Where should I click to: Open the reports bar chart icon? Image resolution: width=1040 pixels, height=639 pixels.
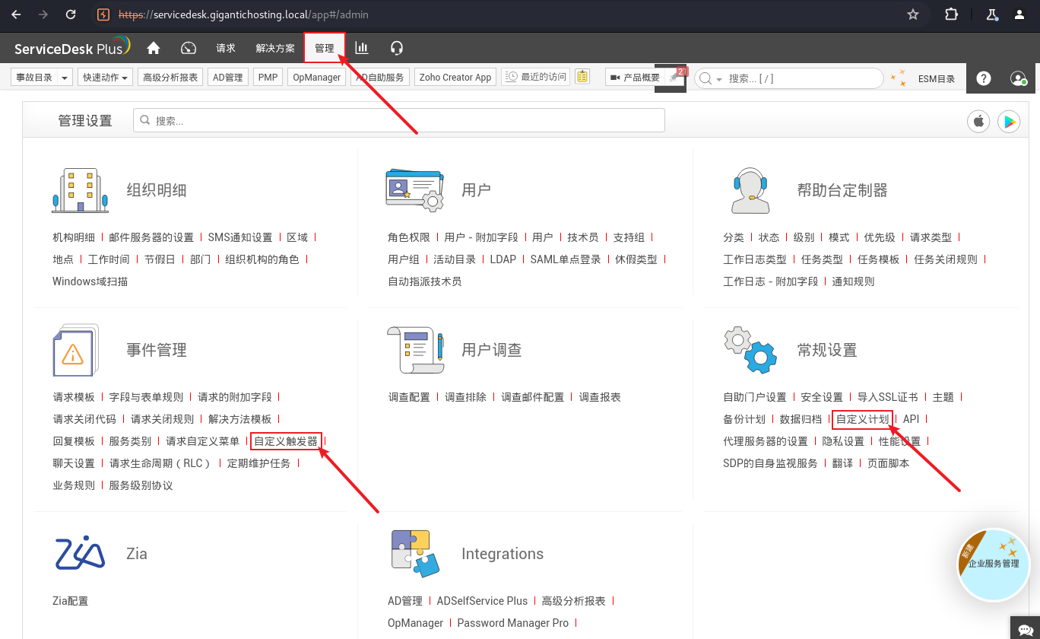pyautogui.click(x=362, y=48)
